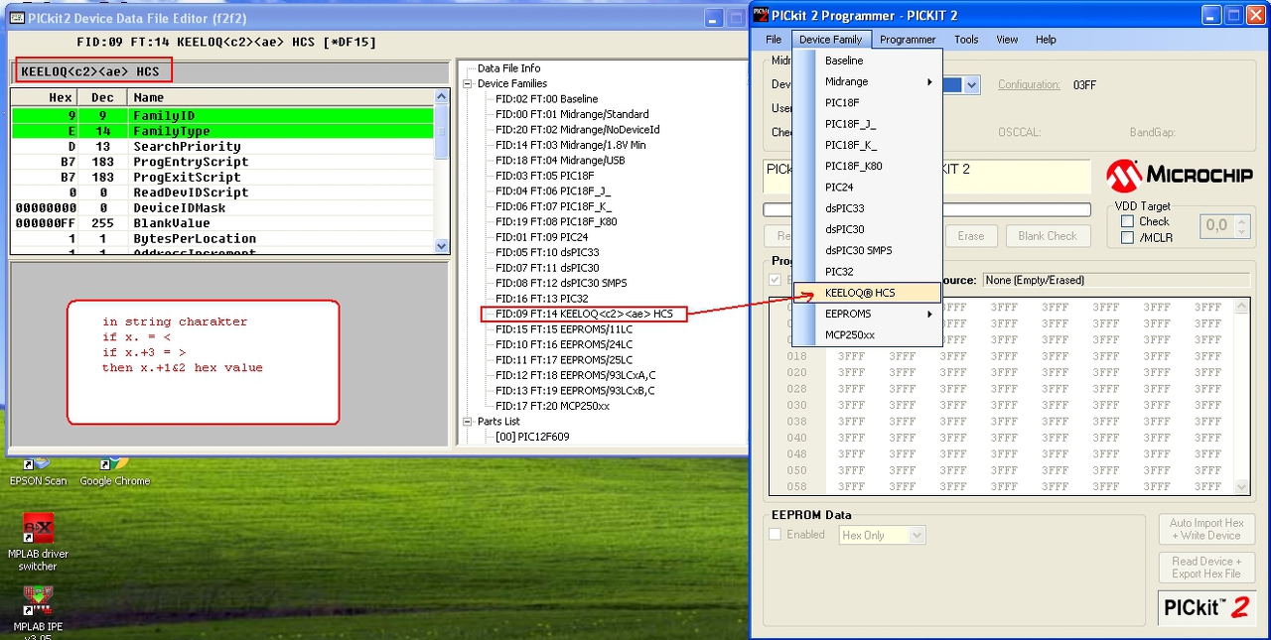1271x640 pixels.
Task: Select FID:00 FT:01 Midrange/Standard tree item
Action: point(572,114)
